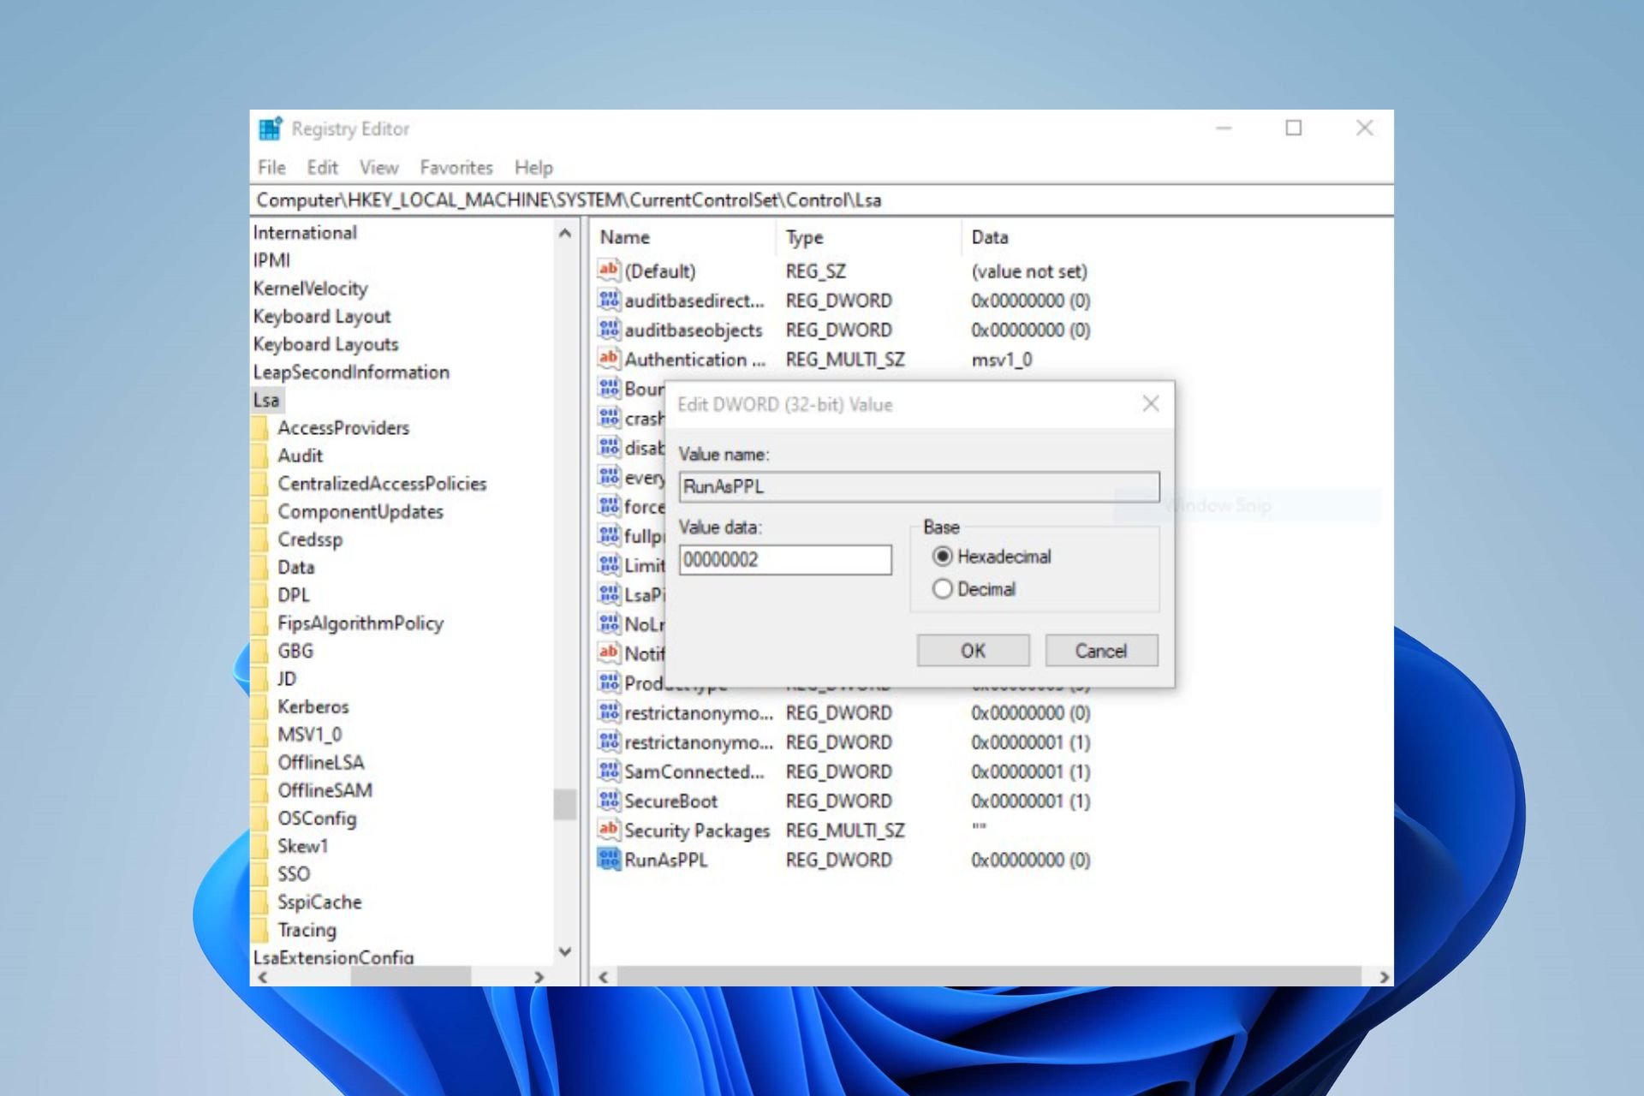Confirm the value with OK
This screenshot has width=1644, height=1096.
coord(974,651)
